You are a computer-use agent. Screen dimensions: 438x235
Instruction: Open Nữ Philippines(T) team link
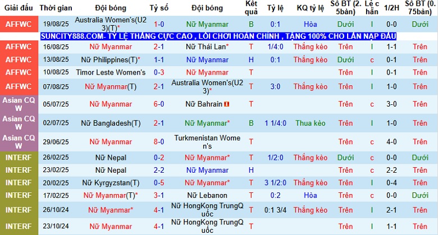click(x=111, y=59)
